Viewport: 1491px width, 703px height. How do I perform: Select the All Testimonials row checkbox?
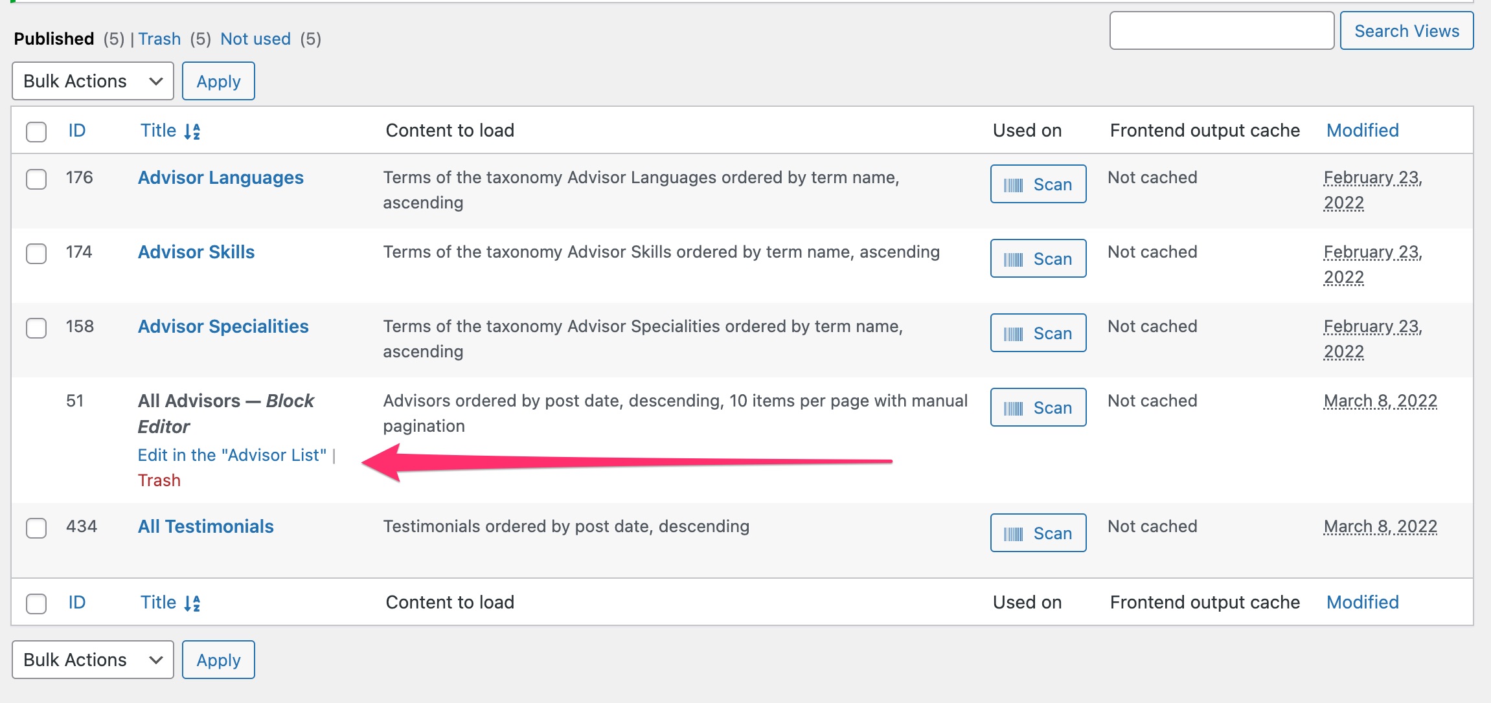(36, 528)
